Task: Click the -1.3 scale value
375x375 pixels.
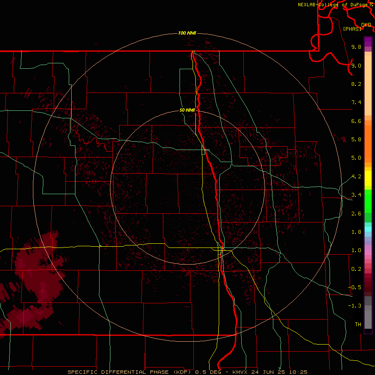Action: point(355,306)
